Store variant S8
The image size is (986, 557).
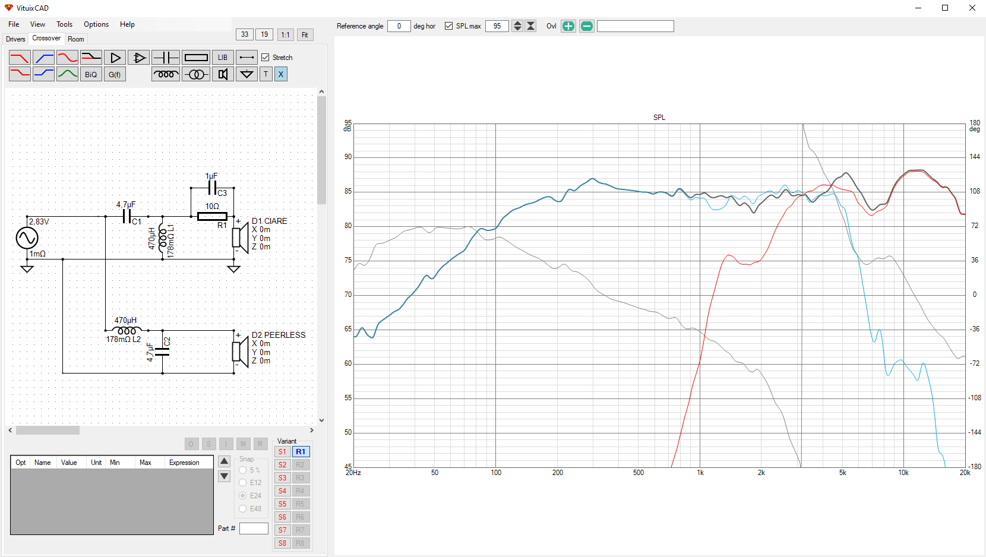pyautogui.click(x=282, y=543)
